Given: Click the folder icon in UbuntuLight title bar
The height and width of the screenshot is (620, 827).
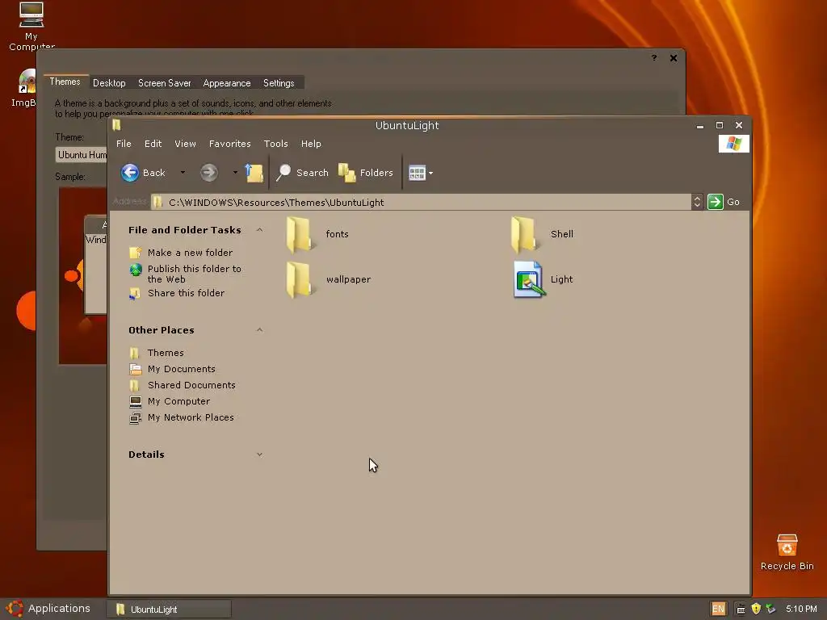Looking at the screenshot, I should click(116, 125).
